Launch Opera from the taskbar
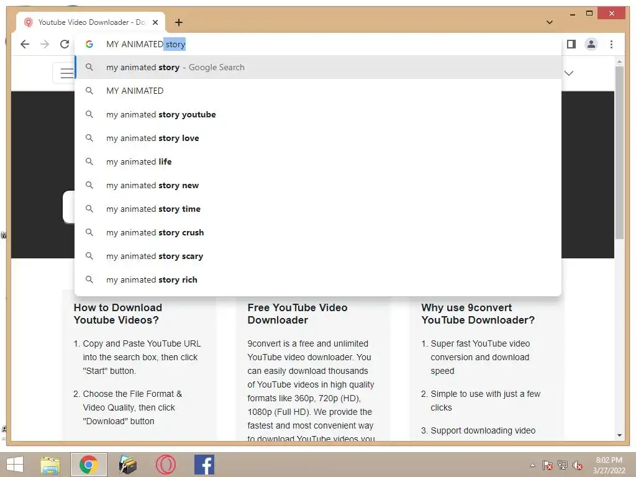The image size is (636, 477). (165, 465)
